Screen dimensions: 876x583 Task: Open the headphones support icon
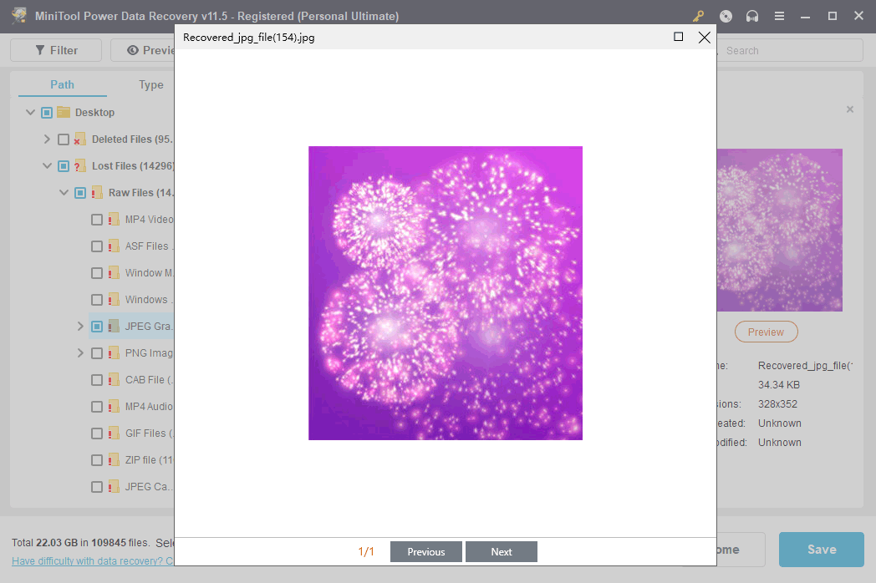coord(752,16)
